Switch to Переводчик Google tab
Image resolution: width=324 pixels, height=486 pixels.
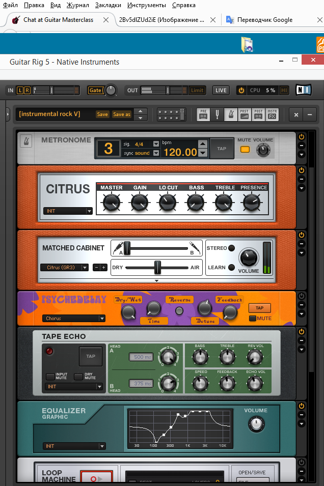click(265, 20)
